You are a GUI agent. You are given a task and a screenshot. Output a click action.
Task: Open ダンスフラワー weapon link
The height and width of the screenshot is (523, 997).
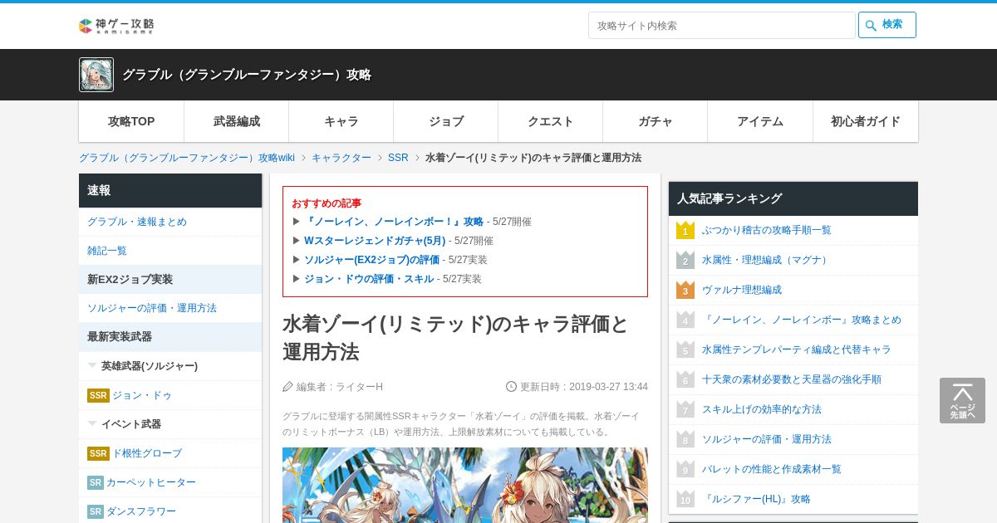(x=141, y=511)
